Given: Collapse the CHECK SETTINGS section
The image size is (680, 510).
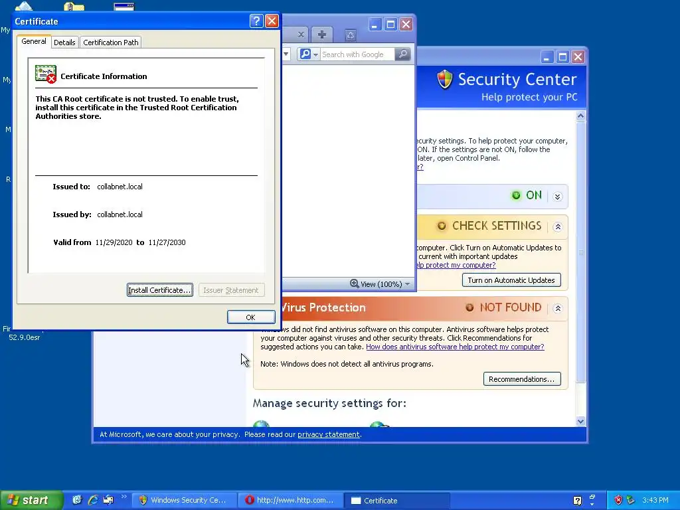Looking at the screenshot, I should (x=558, y=226).
